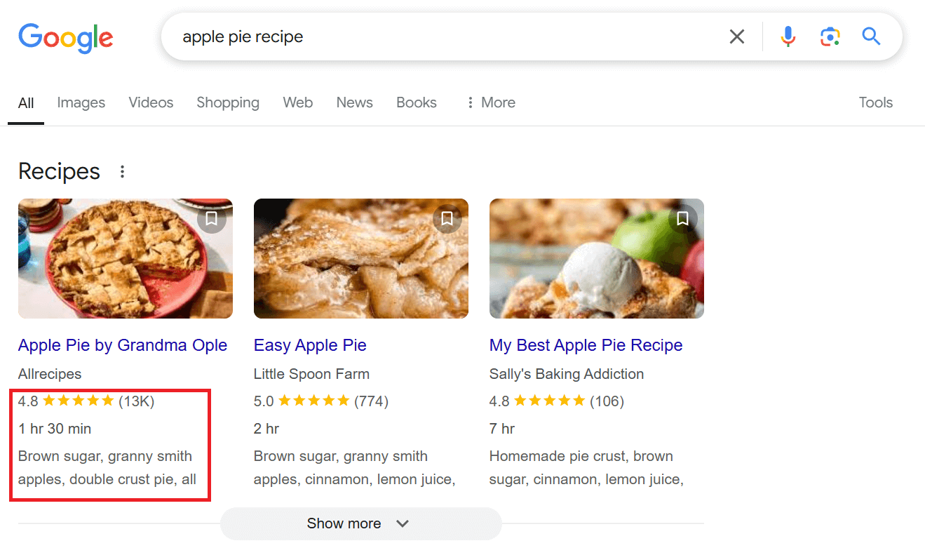
Task: Open search Tools options
Action: click(875, 102)
